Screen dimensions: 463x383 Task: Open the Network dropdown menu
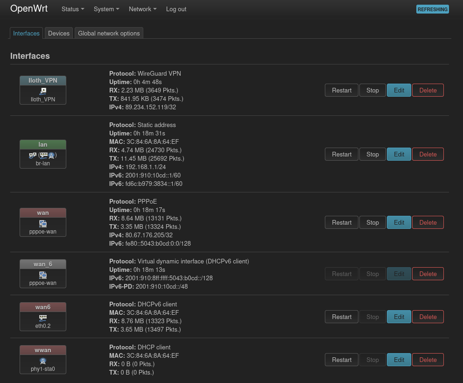tap(142, 9)
